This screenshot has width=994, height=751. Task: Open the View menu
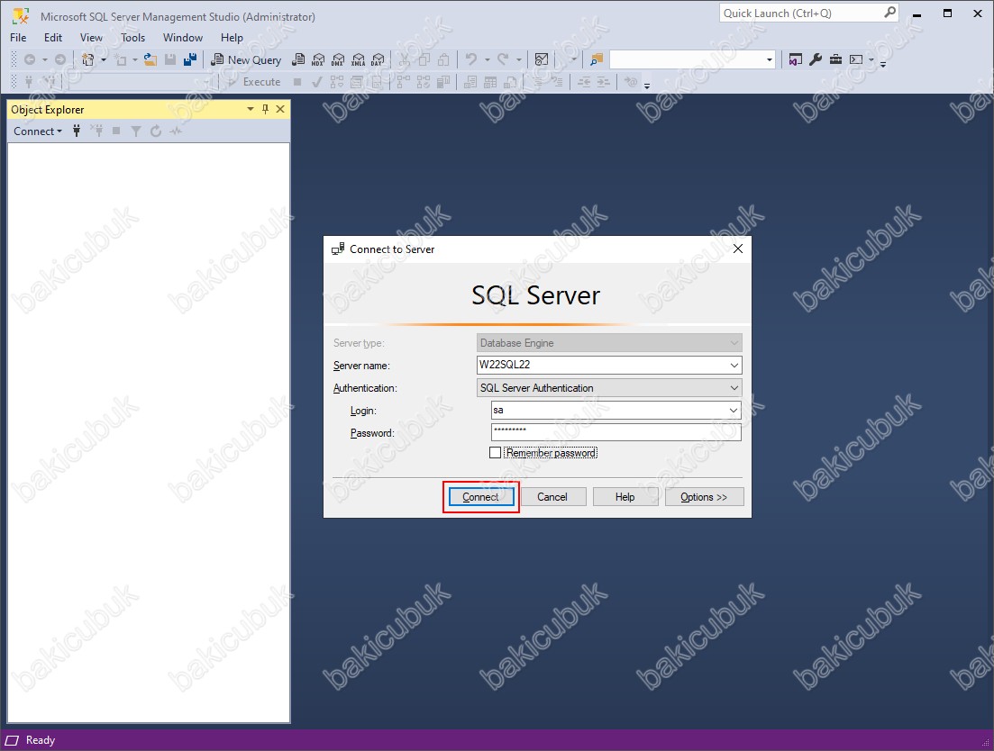point(91,37)
